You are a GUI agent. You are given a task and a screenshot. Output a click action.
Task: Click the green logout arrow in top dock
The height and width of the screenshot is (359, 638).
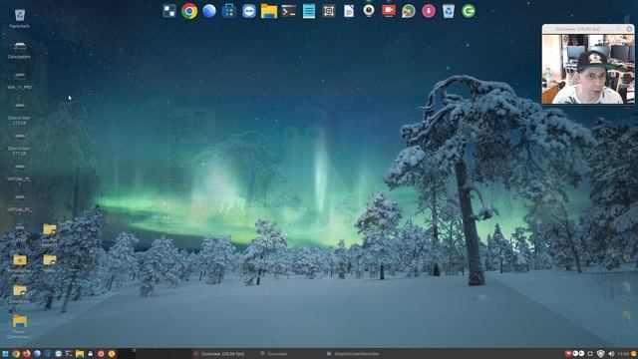pos(469,11)
